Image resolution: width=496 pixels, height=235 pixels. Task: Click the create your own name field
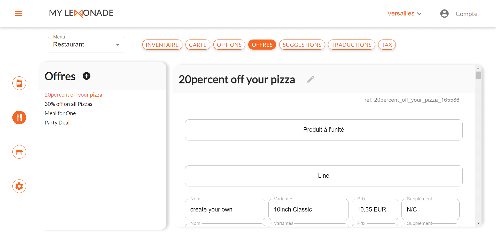click(x=225, y=209)
